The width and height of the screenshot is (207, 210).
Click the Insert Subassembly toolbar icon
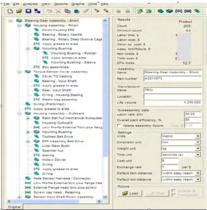tap(169, 11)
